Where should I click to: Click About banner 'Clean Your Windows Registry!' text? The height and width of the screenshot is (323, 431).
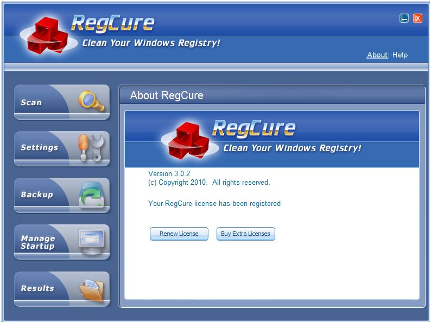point(292,148)
